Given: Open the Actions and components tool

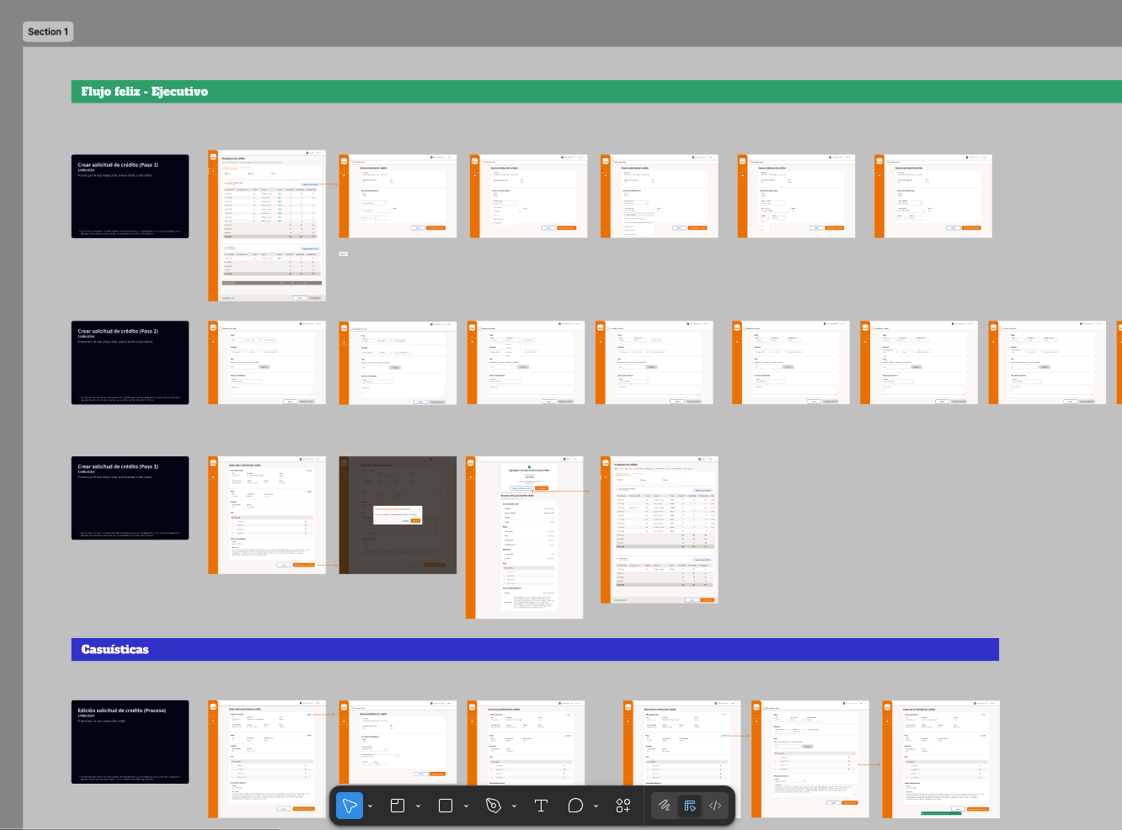Looking at the screenshot, I should (623, 806).
